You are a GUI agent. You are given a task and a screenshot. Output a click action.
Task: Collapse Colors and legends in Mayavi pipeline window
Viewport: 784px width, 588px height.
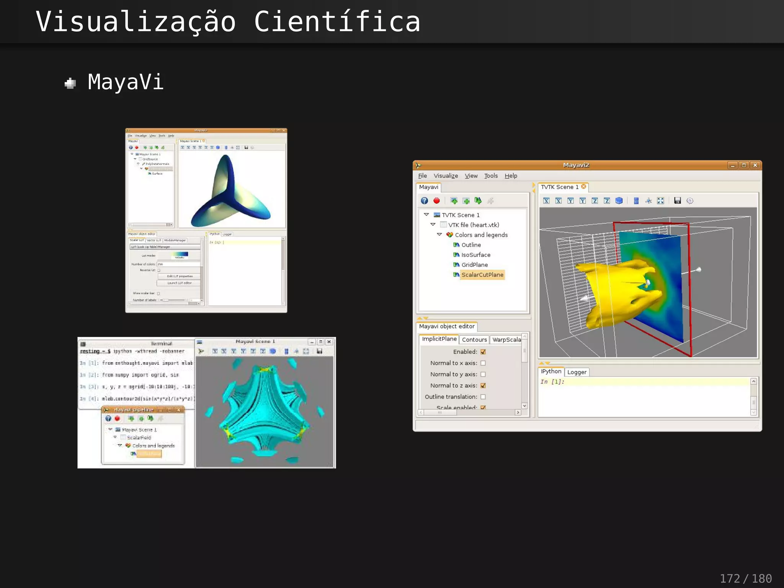[120, 445]
